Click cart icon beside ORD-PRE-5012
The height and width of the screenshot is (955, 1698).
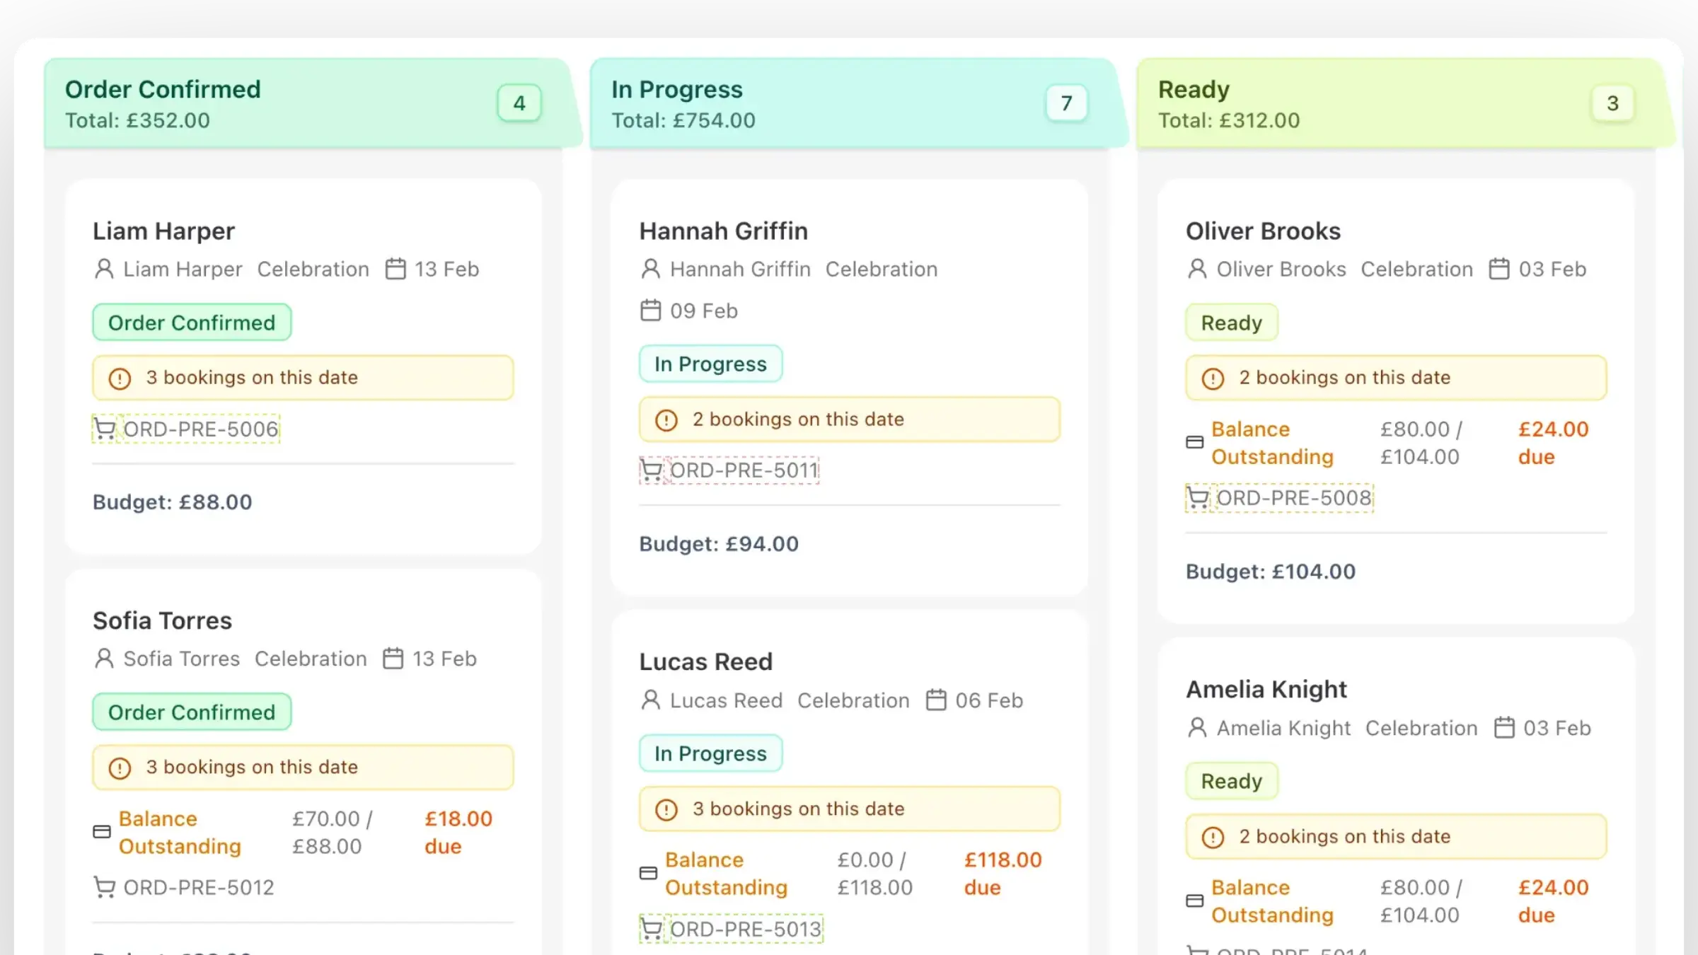pos(105,887)
